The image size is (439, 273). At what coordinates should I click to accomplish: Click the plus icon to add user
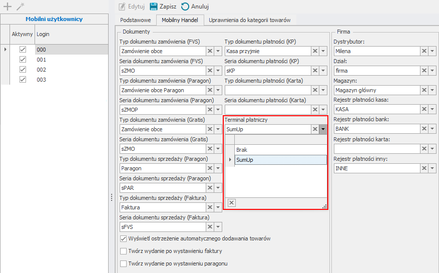pyautogui.click(x=8, y=7)
